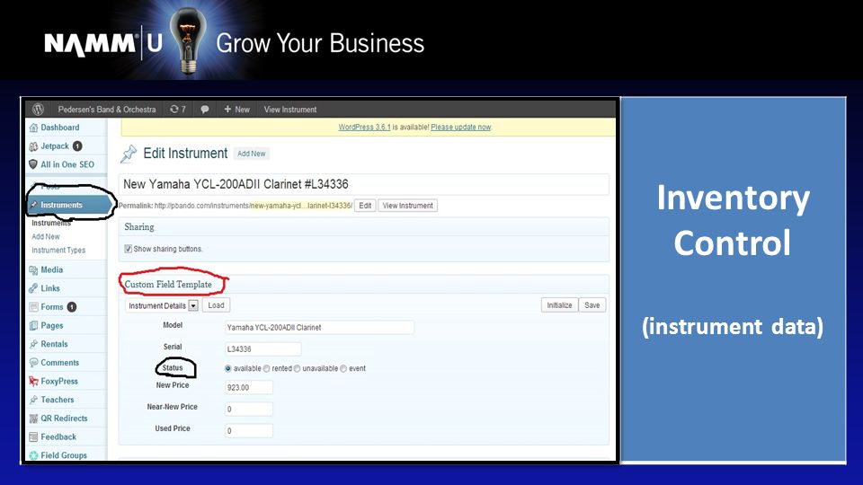Select the available status radio button
Screen dimensions: 863x485
[x=227, y=368]
